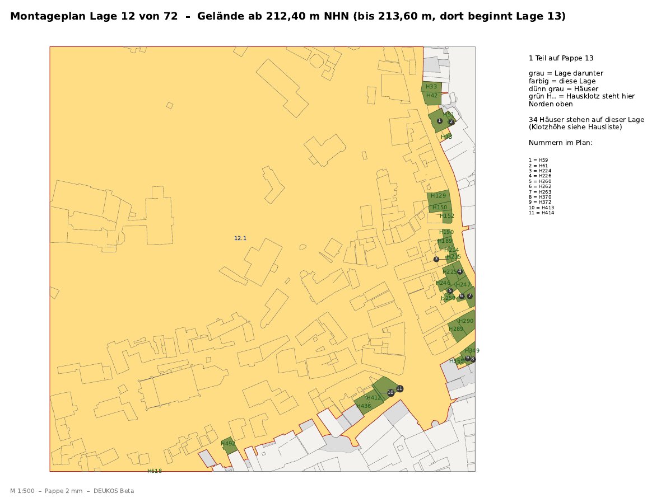The height and width of the screenshot is (498, 661).
Task: Click list entry '6 = H262'
Action: (x=540, y=186)
